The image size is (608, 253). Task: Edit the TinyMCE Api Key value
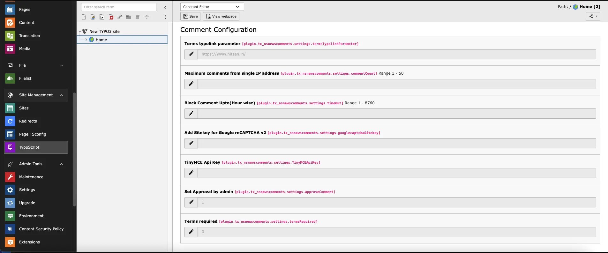(x=191, y=173)
